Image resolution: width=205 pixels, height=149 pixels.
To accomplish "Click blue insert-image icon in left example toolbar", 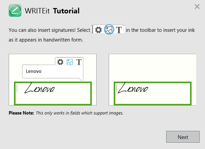I will 70,62.
